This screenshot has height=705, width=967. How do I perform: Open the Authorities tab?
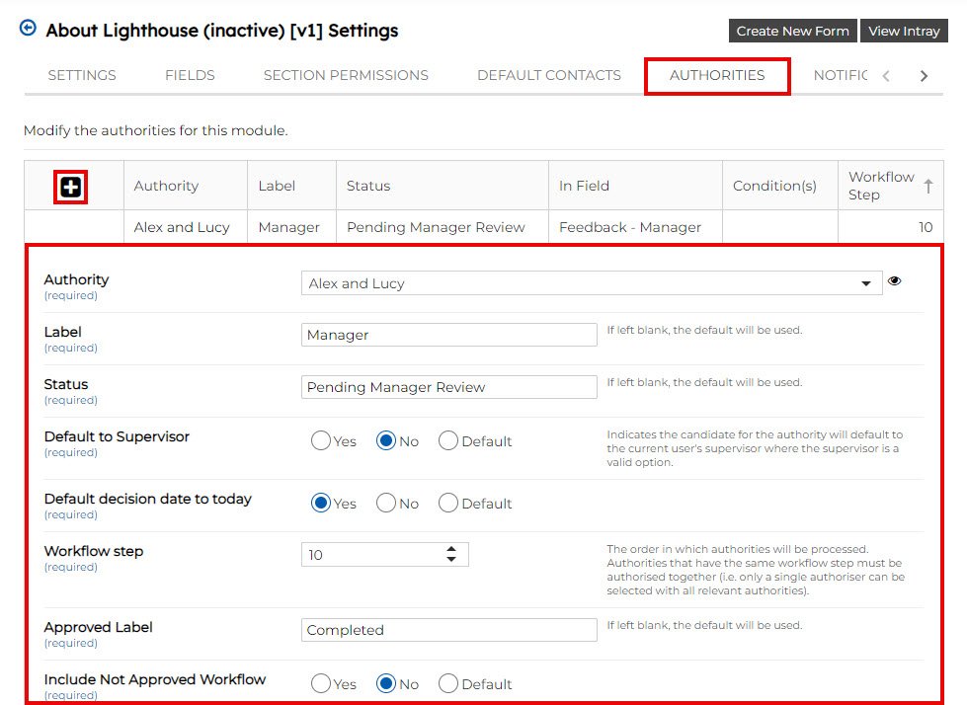(x=717, y=75)
